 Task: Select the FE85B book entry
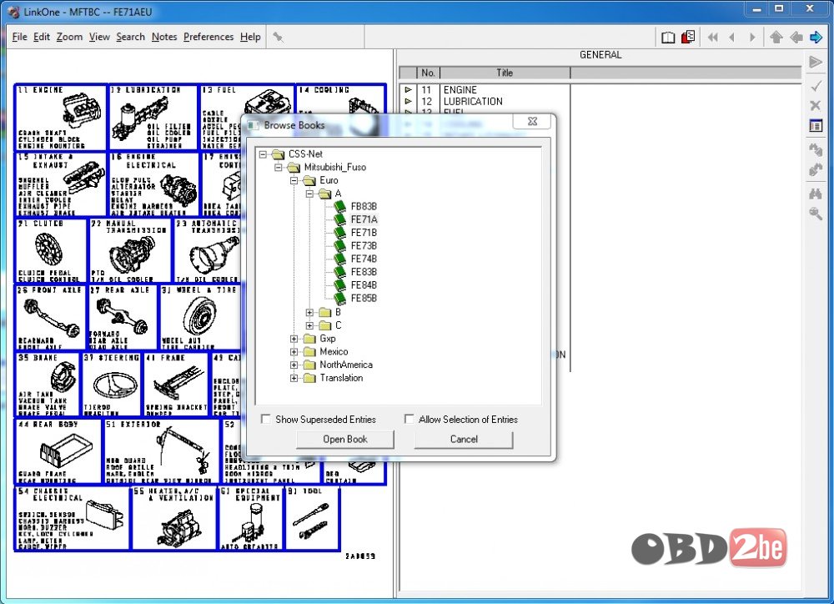(364, 299)
